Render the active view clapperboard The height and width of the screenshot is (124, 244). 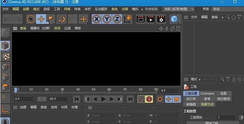click(x=141, y=19)
